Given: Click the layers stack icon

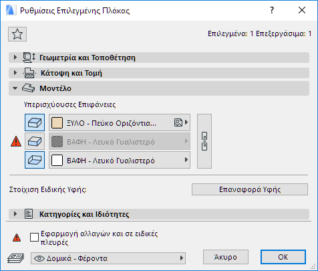Looking at the screenshot, I should point(15,258).
